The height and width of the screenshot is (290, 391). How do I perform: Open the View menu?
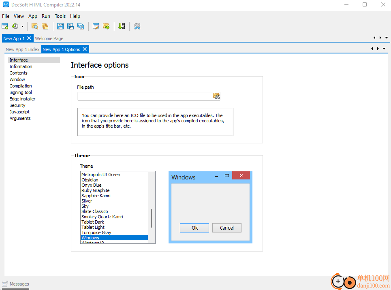tap(19, 16)
